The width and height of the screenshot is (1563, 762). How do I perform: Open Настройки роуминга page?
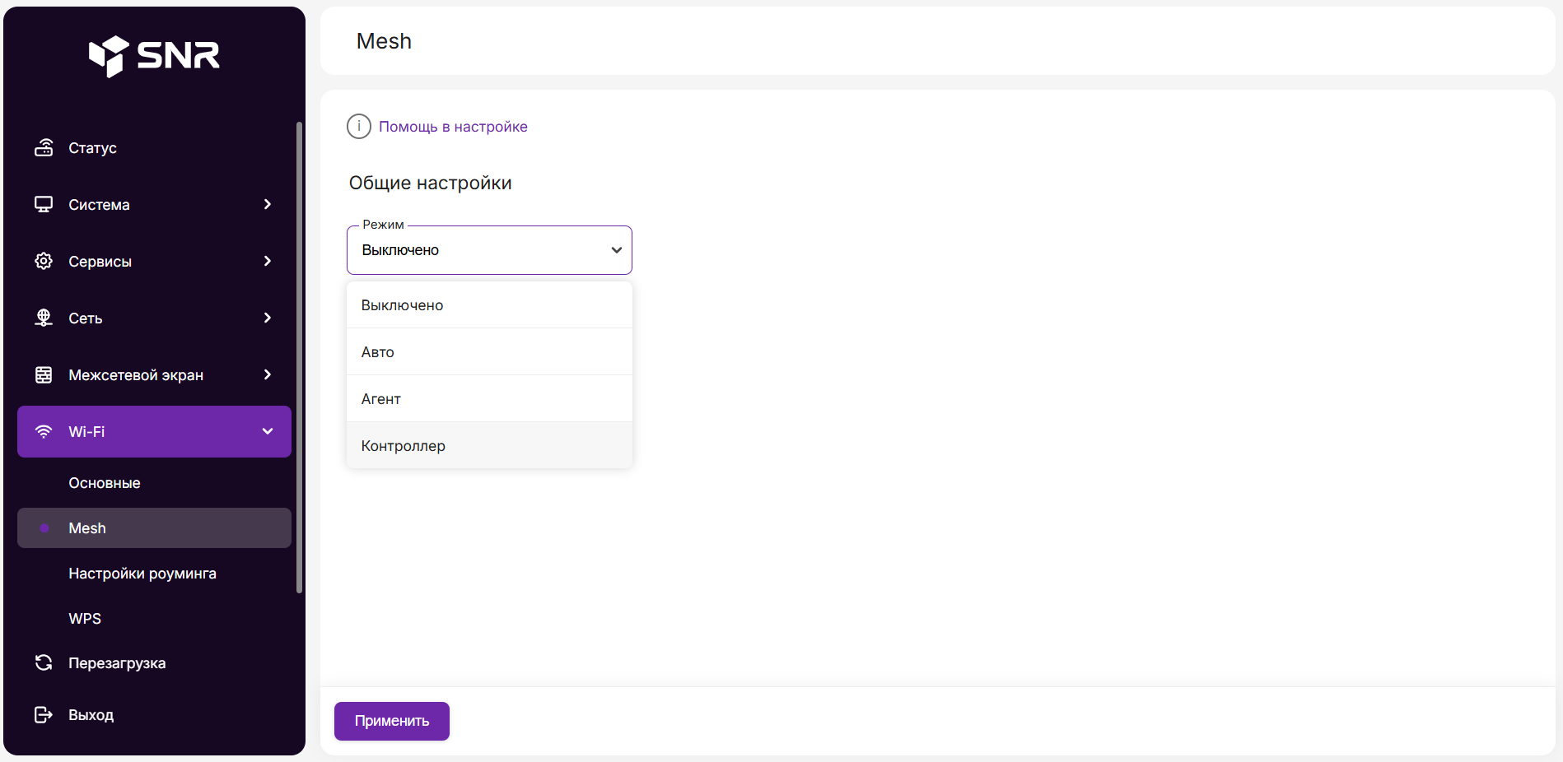coord(142,574)
